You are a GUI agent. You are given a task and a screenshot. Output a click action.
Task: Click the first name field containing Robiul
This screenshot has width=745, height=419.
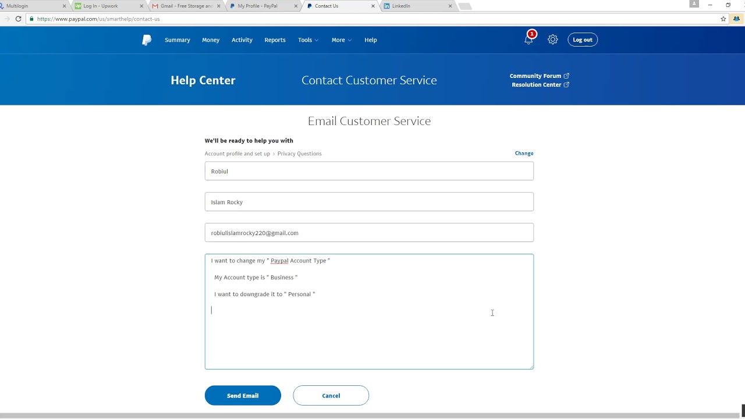click(369, 171)
